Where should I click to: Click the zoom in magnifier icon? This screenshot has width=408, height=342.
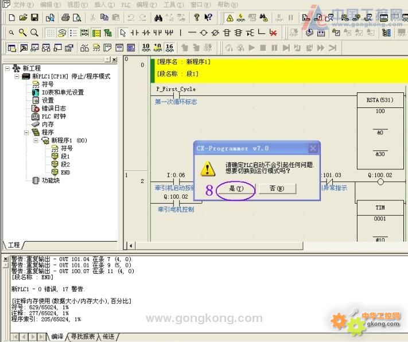pos(23,33)
